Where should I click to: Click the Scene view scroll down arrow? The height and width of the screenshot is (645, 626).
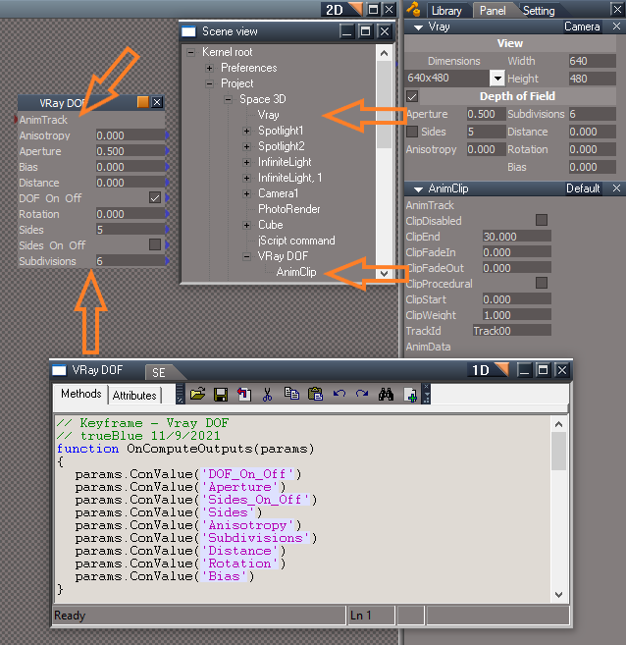[384, 273]
